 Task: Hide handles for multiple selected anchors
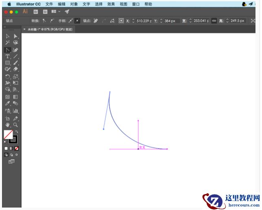click(77, 20)
